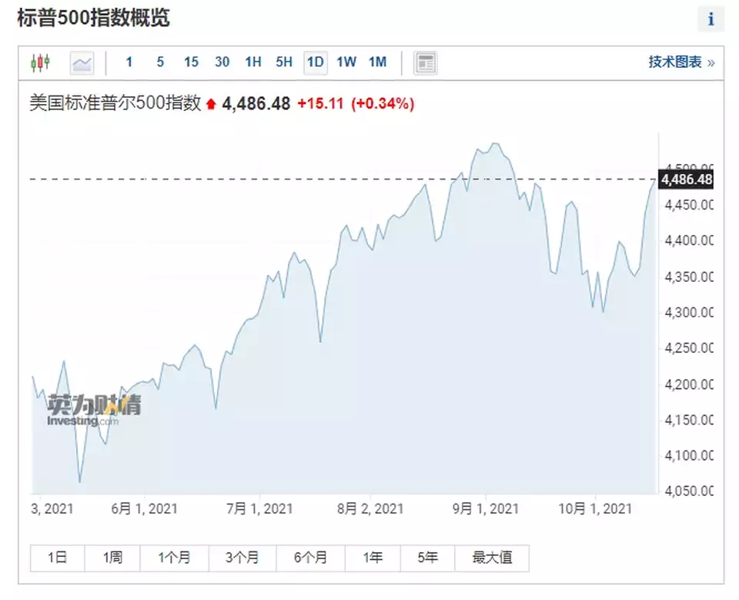Select the 15 minute interval
This screenshot has width=739, height=600.
pos(191,62)
